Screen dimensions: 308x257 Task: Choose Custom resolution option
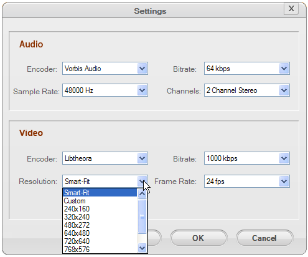pos(100,201)
